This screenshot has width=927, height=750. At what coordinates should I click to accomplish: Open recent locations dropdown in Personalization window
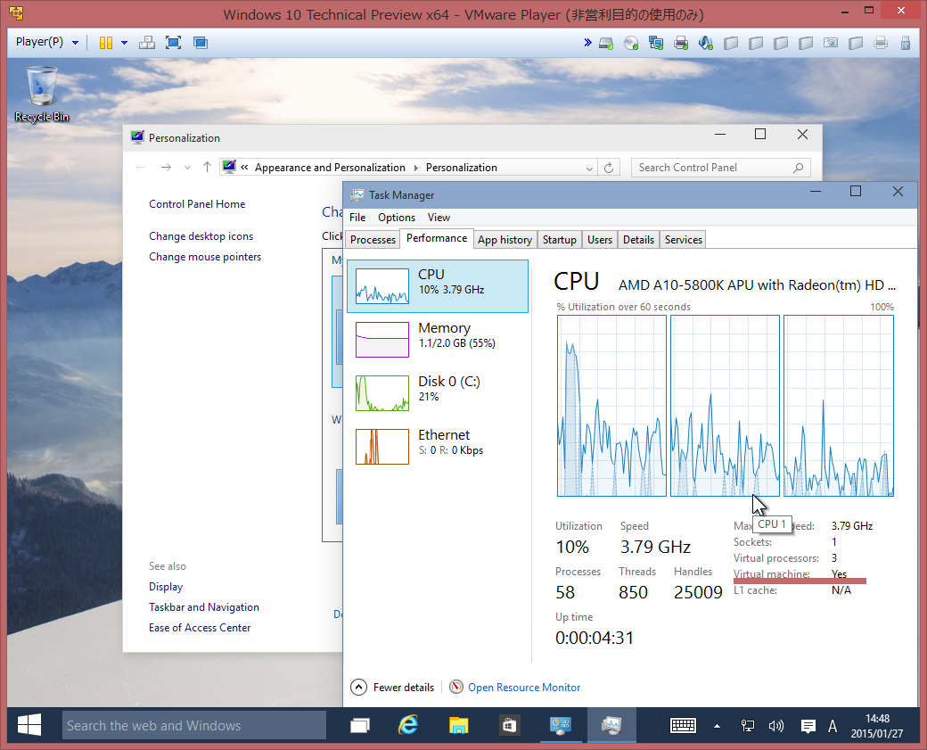pos(187,168)
